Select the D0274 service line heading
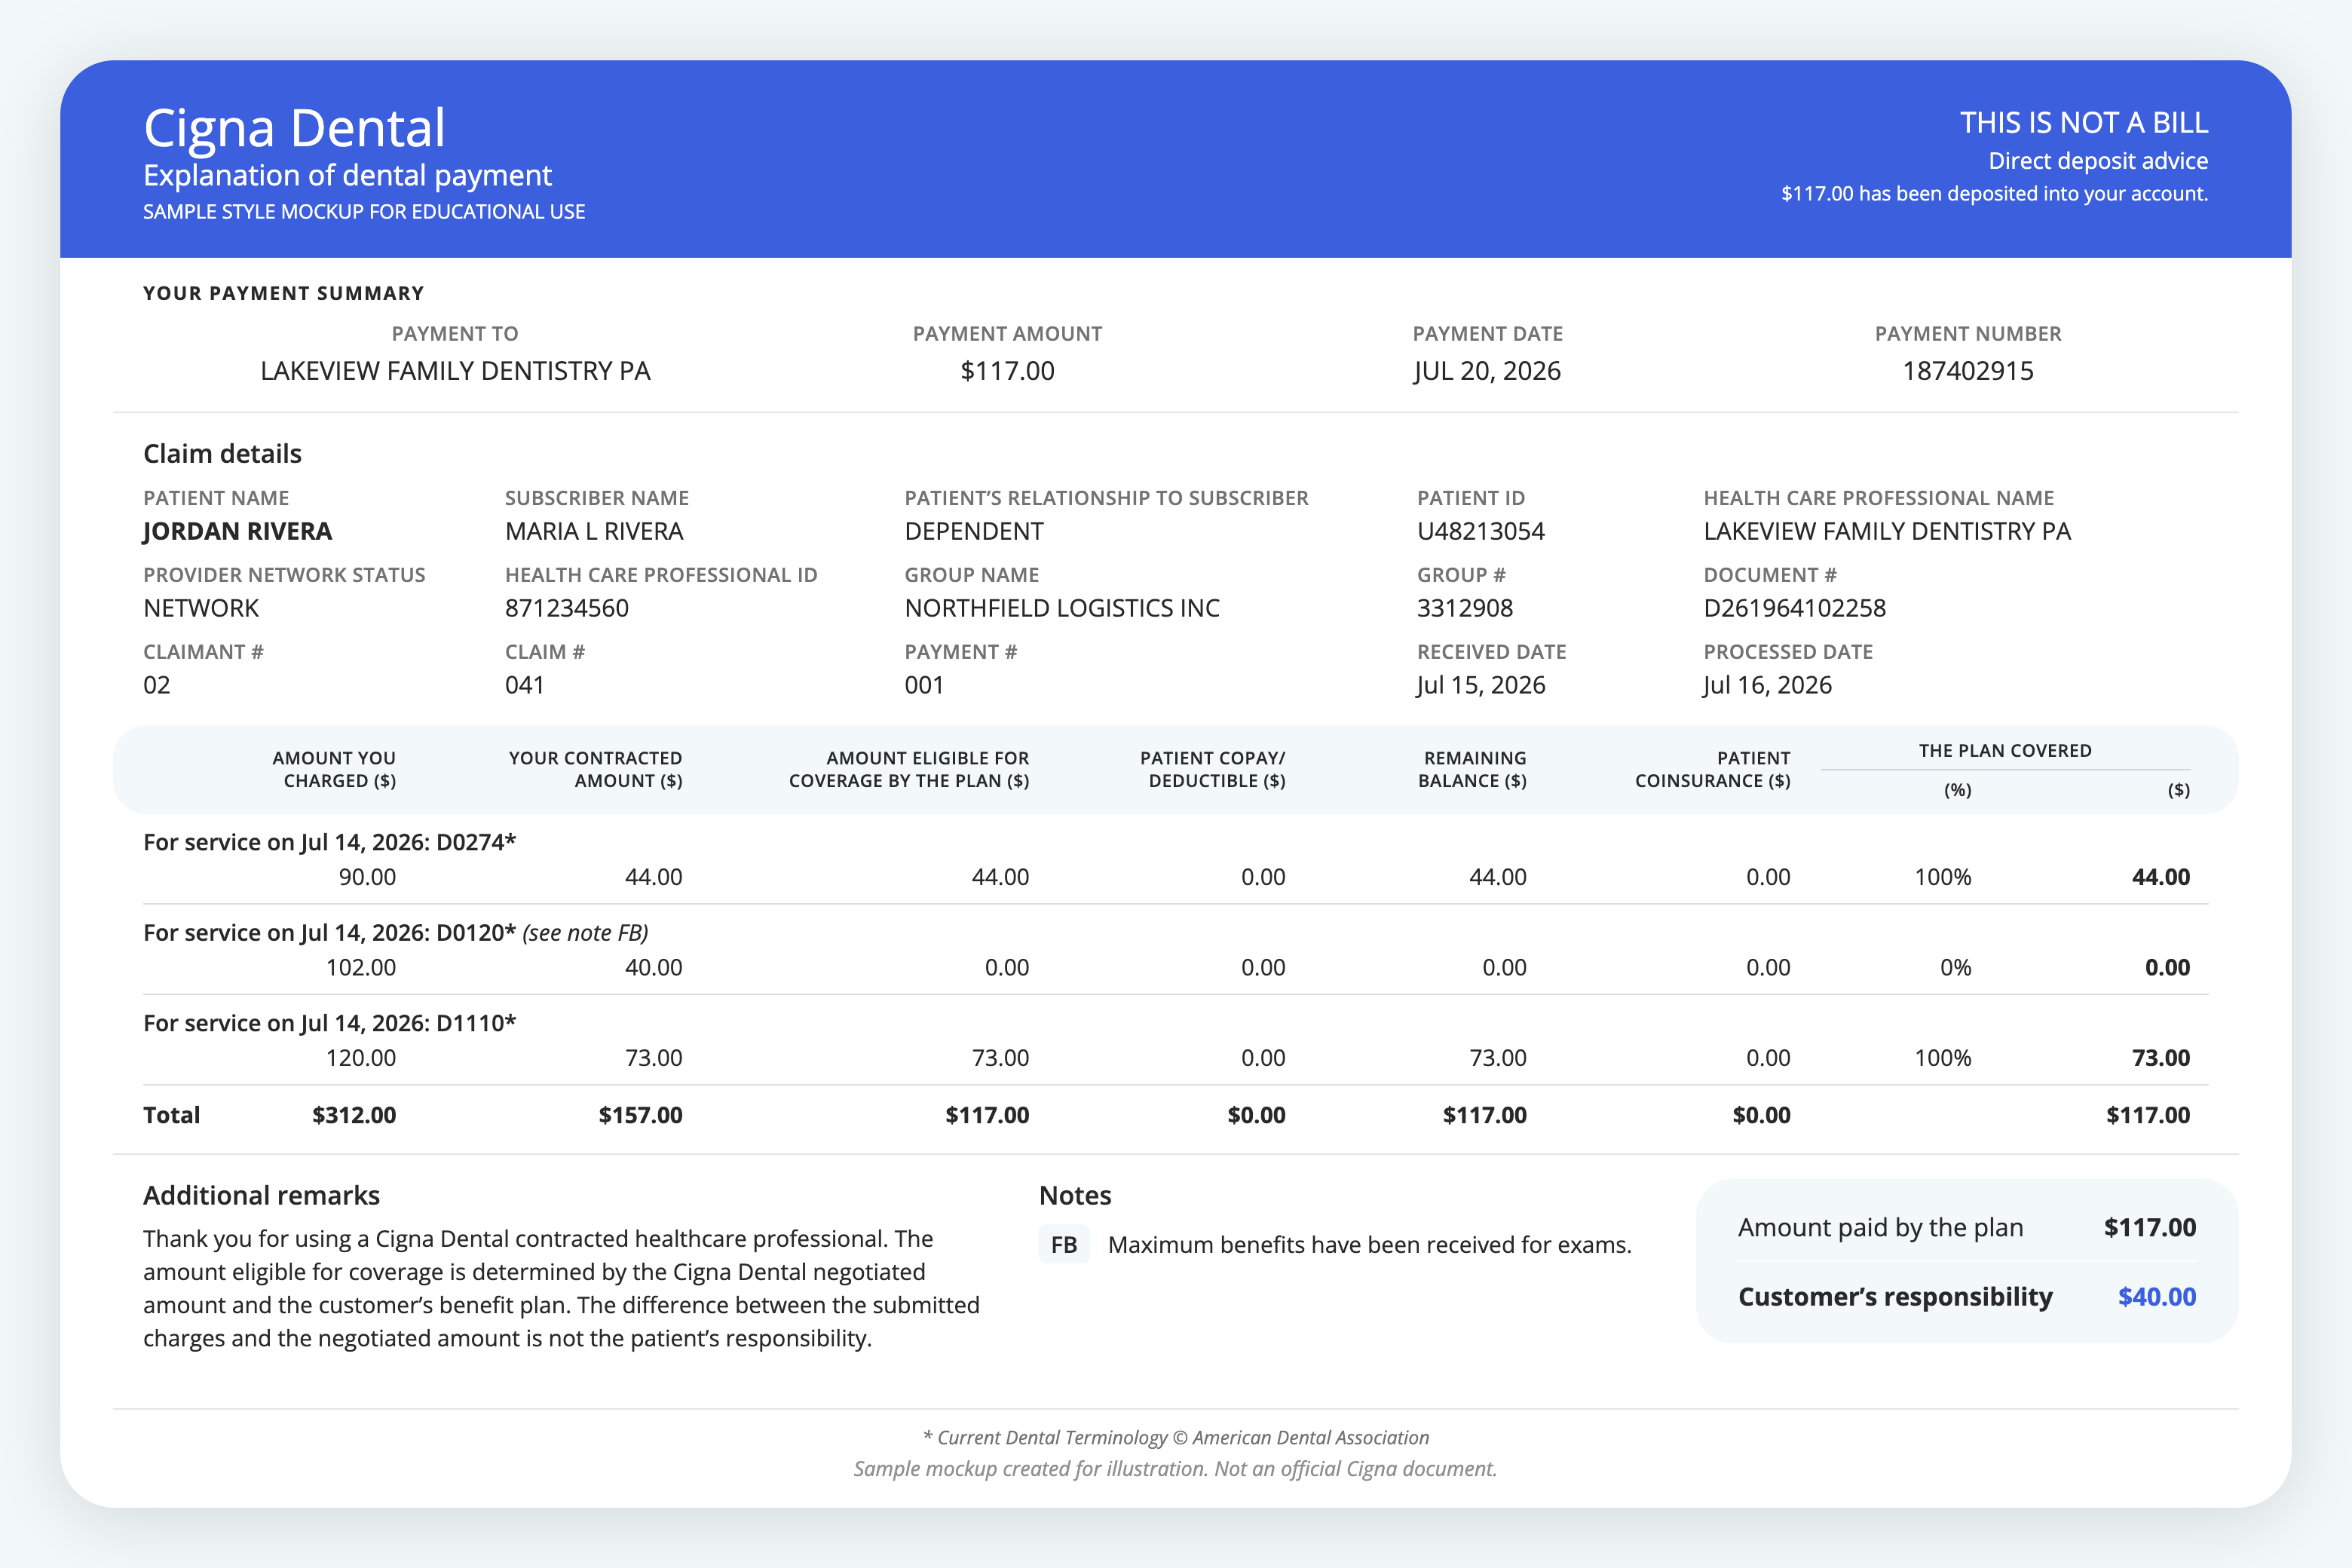Screen dimensions: 2352x1568 point(330,842)
